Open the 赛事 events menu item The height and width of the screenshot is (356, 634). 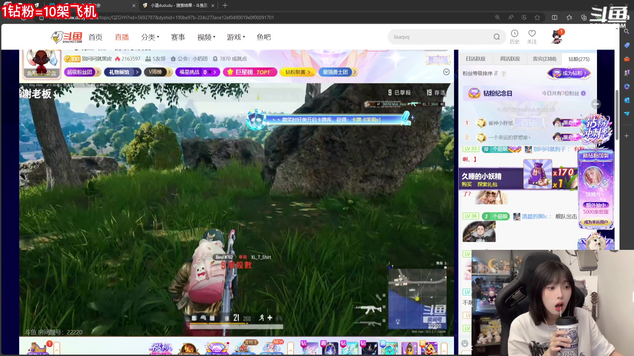178,37
